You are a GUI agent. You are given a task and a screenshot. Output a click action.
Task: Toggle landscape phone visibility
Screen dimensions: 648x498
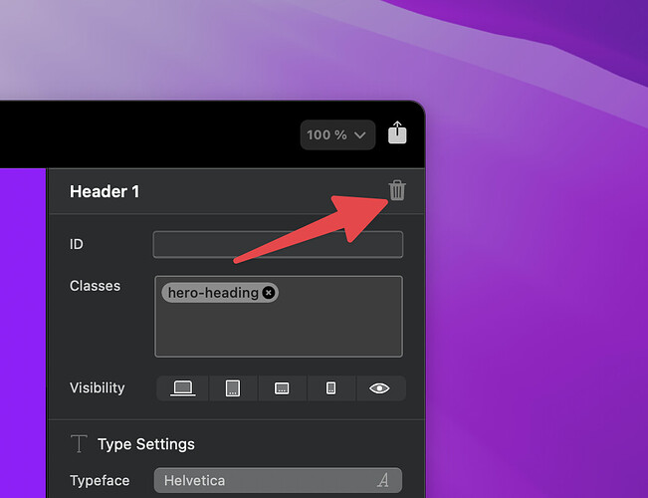(282, 387)
